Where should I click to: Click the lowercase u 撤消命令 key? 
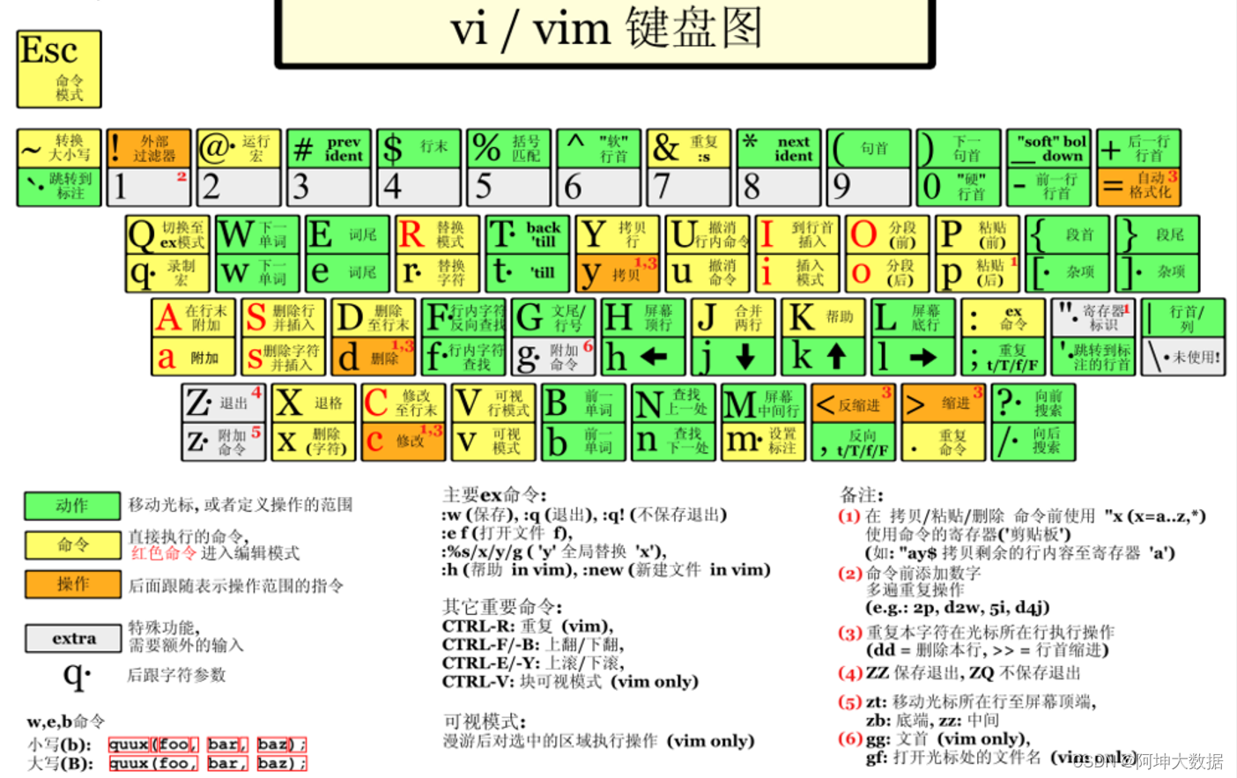(x=707, y=273)
